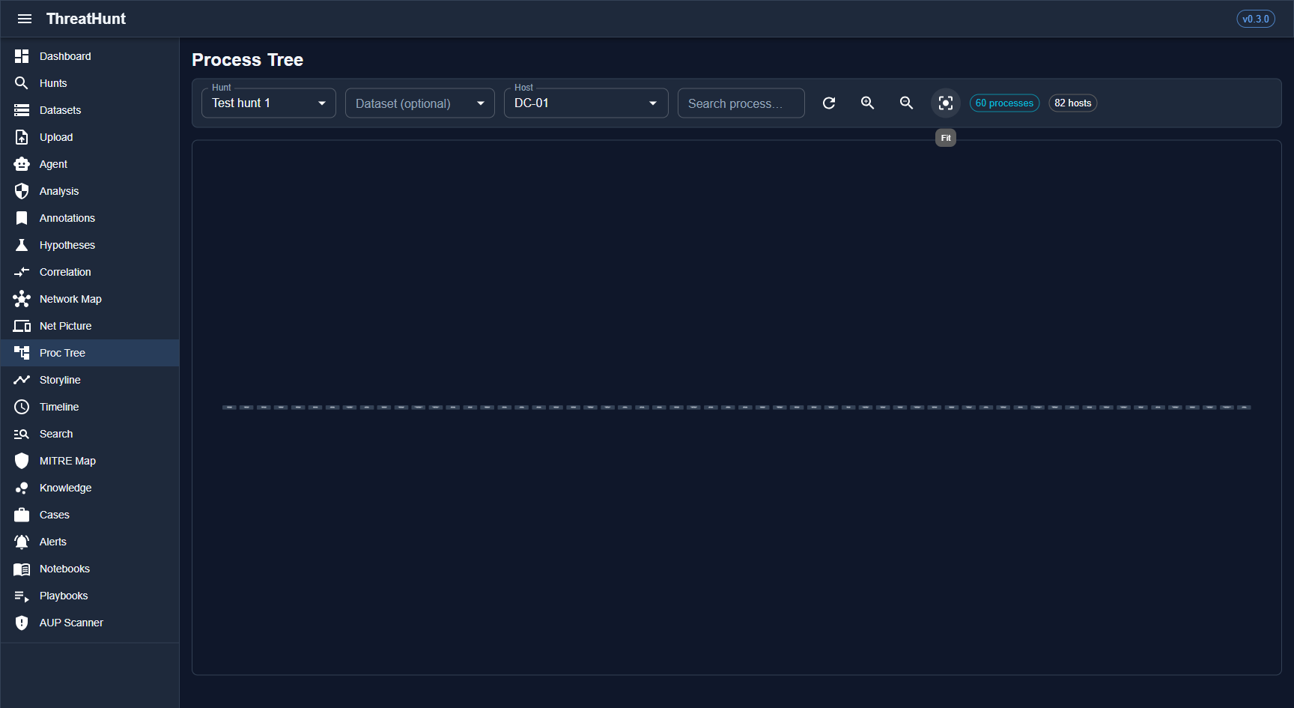The width and height of the screenshot is (1294, 708).
Task: Click the Dashboard grid icon
Action: click(22, 56)
